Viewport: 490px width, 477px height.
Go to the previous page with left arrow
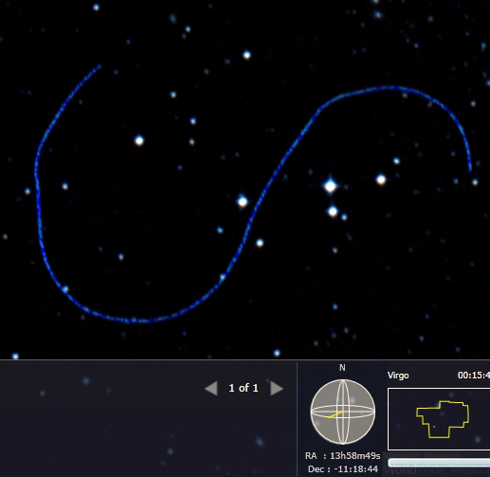211,388
